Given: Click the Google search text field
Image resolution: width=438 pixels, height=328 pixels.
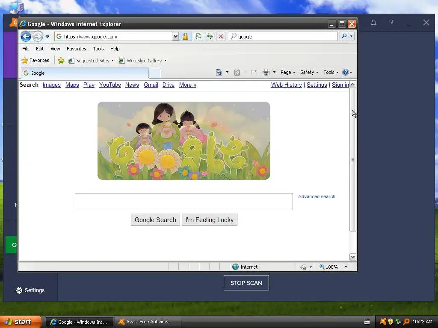Looking at the screenshot, I should (x=184, y=202).
